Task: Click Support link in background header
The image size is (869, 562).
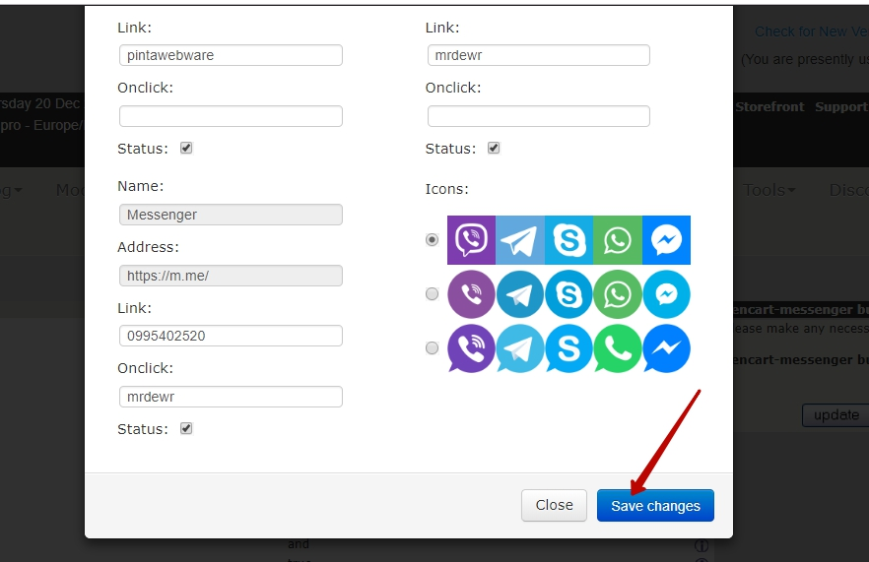Action: [x=840, y=107]
